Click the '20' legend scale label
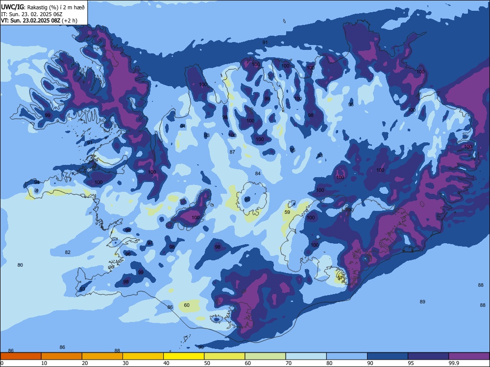 click(x=85, y=363)
